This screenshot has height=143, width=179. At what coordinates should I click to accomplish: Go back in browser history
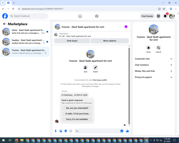(x=3, y=9)
